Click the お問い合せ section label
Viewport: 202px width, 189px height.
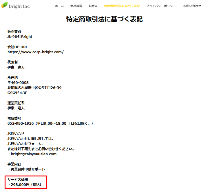[x=16, y=134]
